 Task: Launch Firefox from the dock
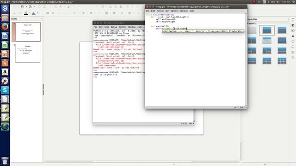click(5, 27)
